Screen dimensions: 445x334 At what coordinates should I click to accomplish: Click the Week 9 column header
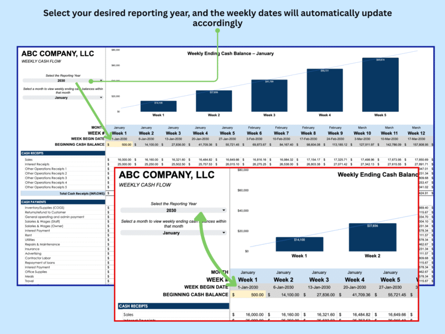335,133
